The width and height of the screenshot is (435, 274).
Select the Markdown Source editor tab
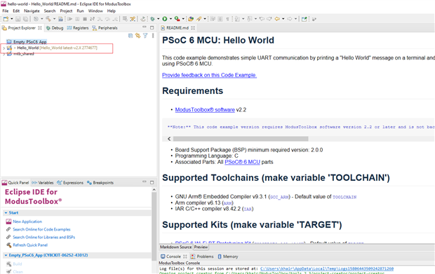coord(176,247)
